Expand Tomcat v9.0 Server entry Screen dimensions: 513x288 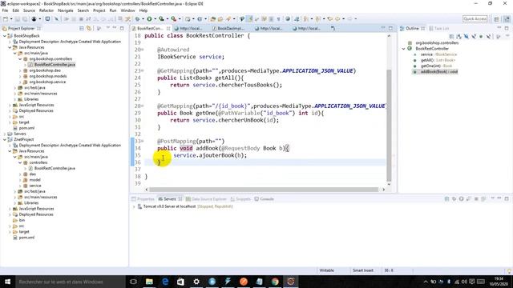pyautogui.click(x=134, y=206)
